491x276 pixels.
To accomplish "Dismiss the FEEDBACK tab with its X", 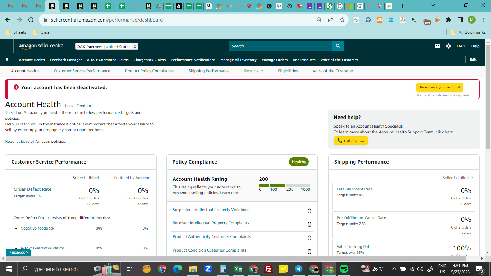I will [x=27, y=253].
